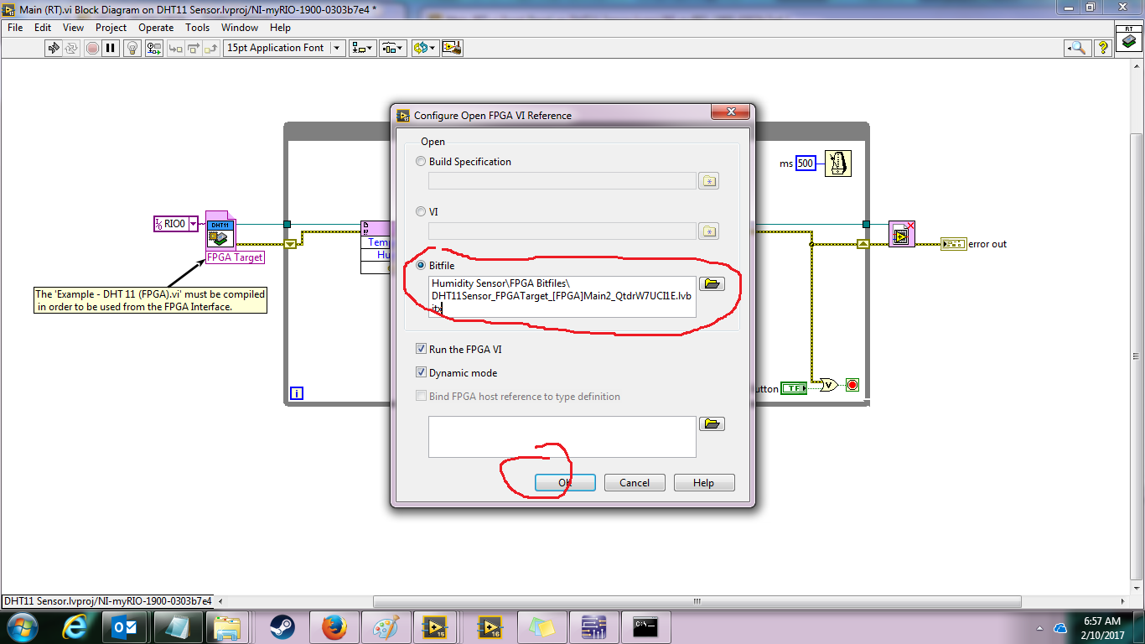The image size is (1145, 644).
Task: Show hidden icons in the system tray
Action: [1042, 628]
